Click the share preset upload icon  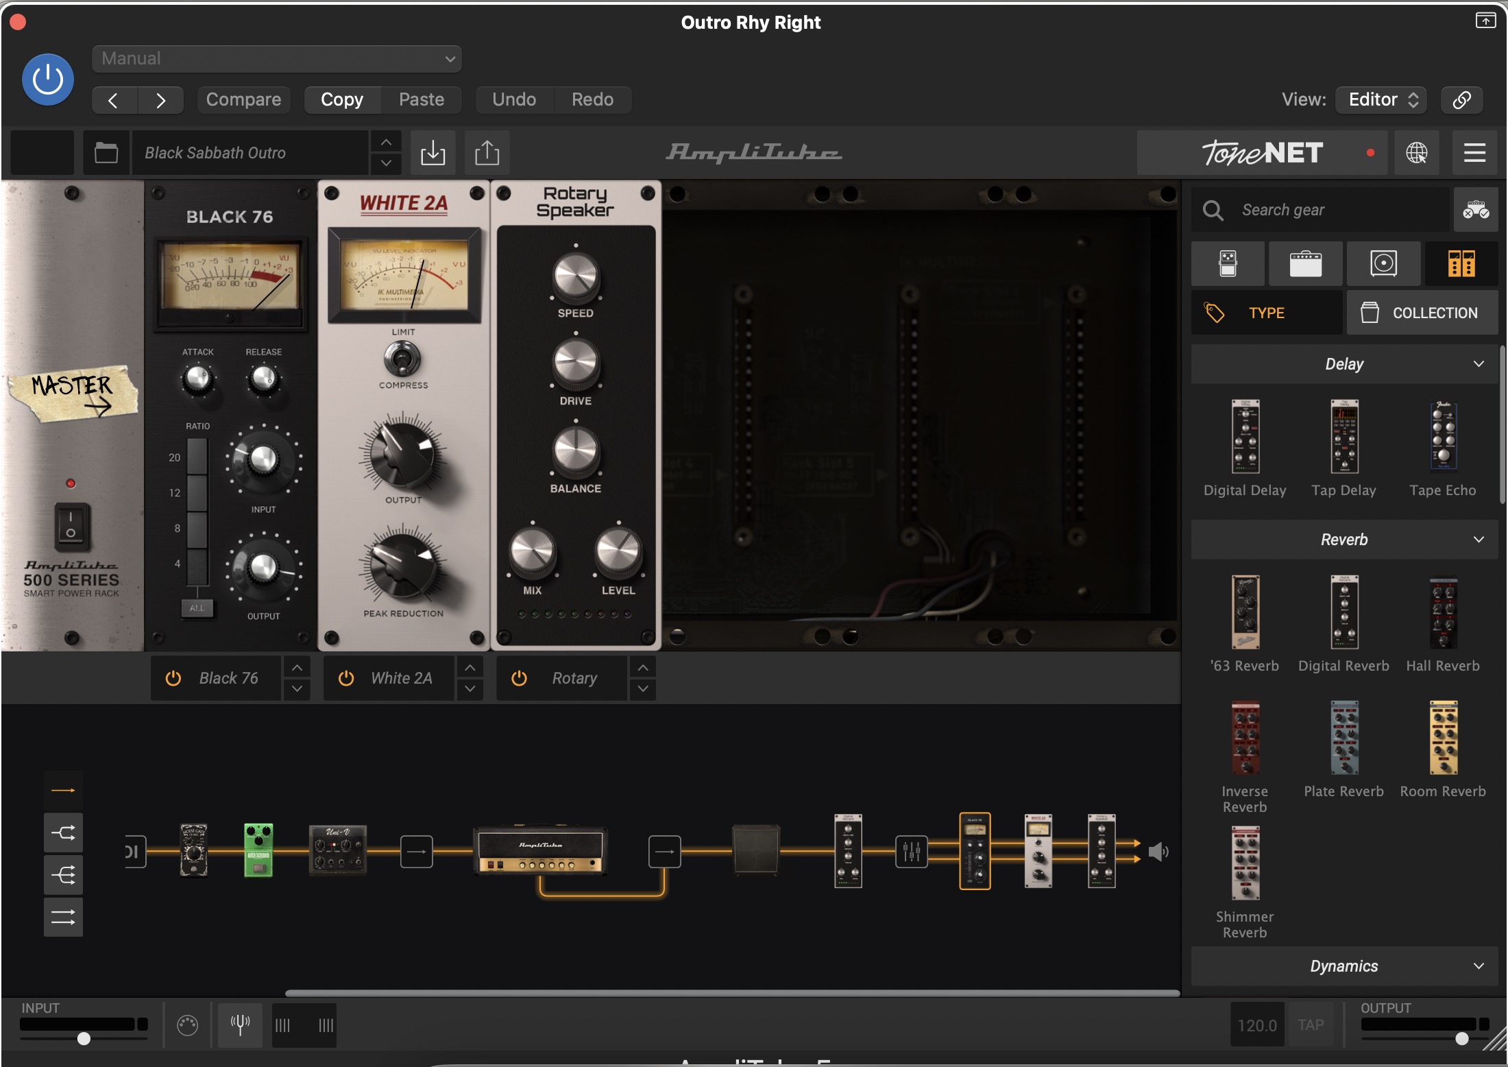point(487,152)
